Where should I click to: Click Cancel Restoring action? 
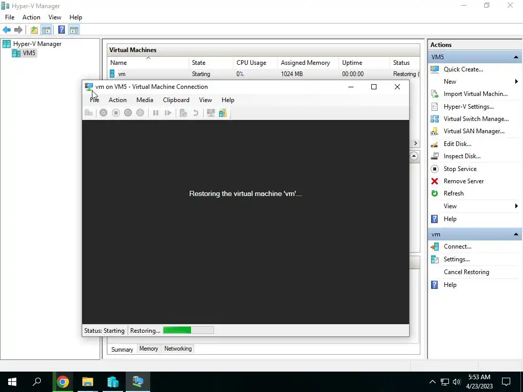[x=466, y=272]
